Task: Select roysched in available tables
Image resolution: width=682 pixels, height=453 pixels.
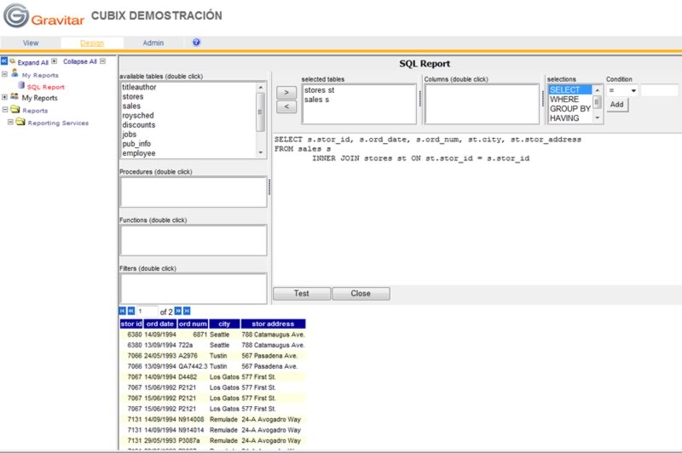Action: 189,116
